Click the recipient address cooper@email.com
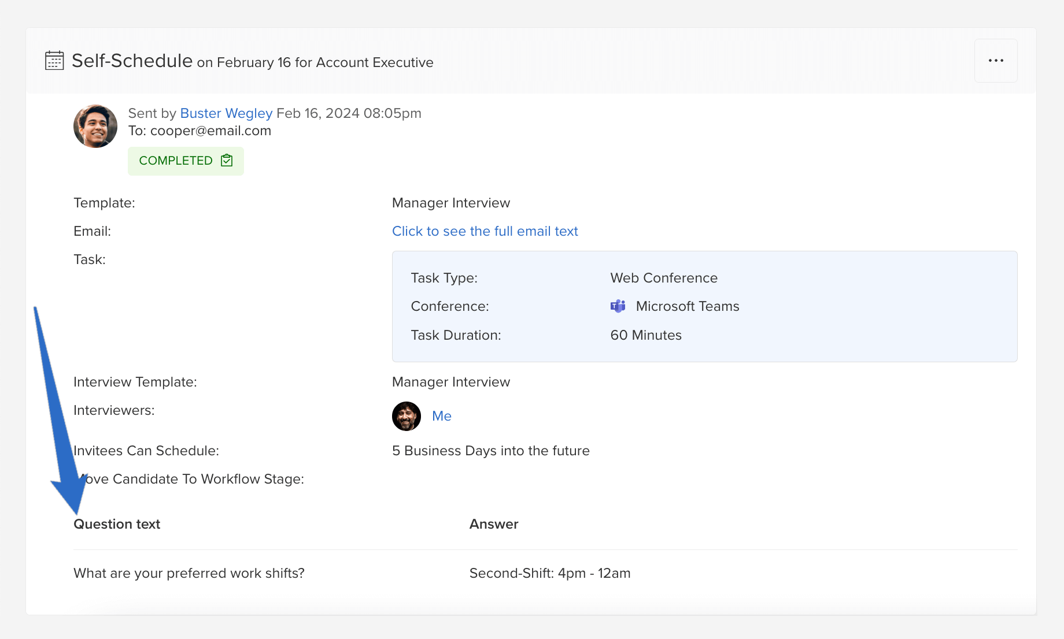Screen dimensions: 1064x639 coord(210,131)
